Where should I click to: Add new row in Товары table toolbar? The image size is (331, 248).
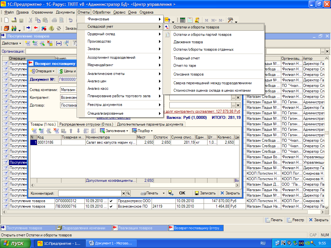(x=34, y=131)
